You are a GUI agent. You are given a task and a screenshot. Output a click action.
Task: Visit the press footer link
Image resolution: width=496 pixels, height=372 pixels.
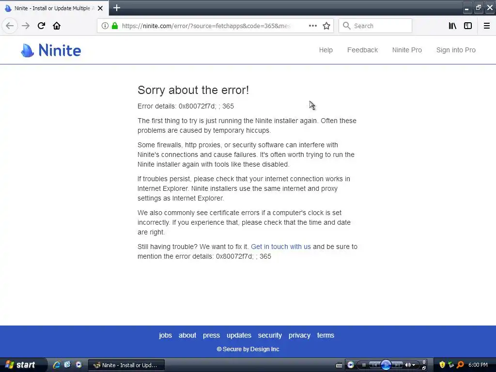click(x=211, y=335)
